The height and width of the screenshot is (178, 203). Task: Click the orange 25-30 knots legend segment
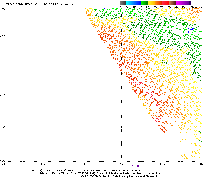(x=159, y=3)
